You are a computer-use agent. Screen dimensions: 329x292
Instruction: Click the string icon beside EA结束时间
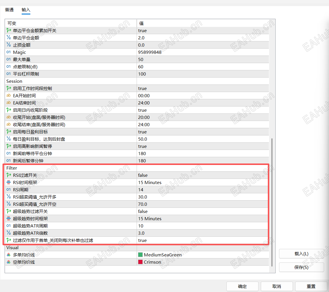click(9, 103)
